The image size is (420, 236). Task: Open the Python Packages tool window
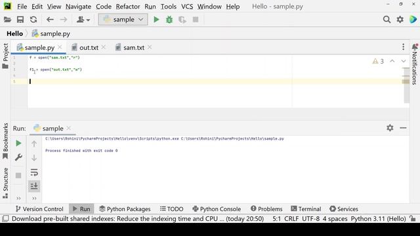125,209
